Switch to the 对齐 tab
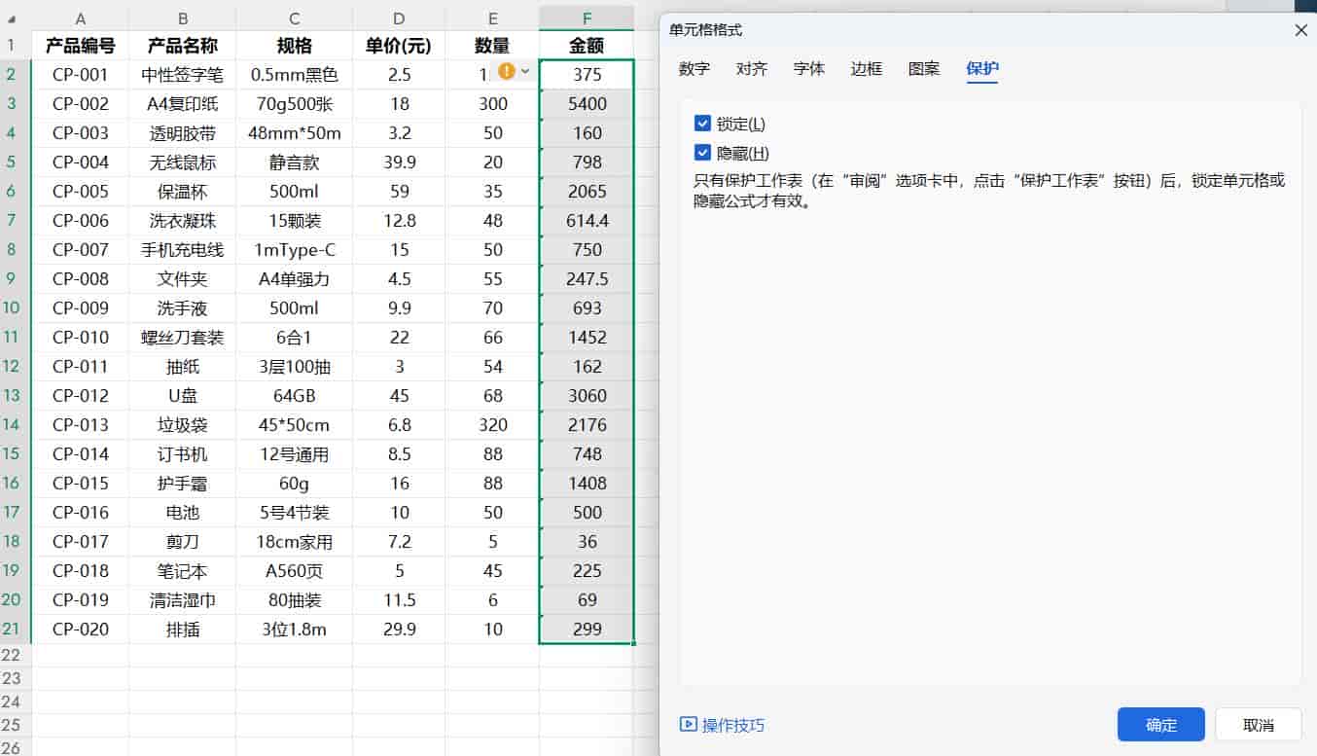 [x=752, y=68]
